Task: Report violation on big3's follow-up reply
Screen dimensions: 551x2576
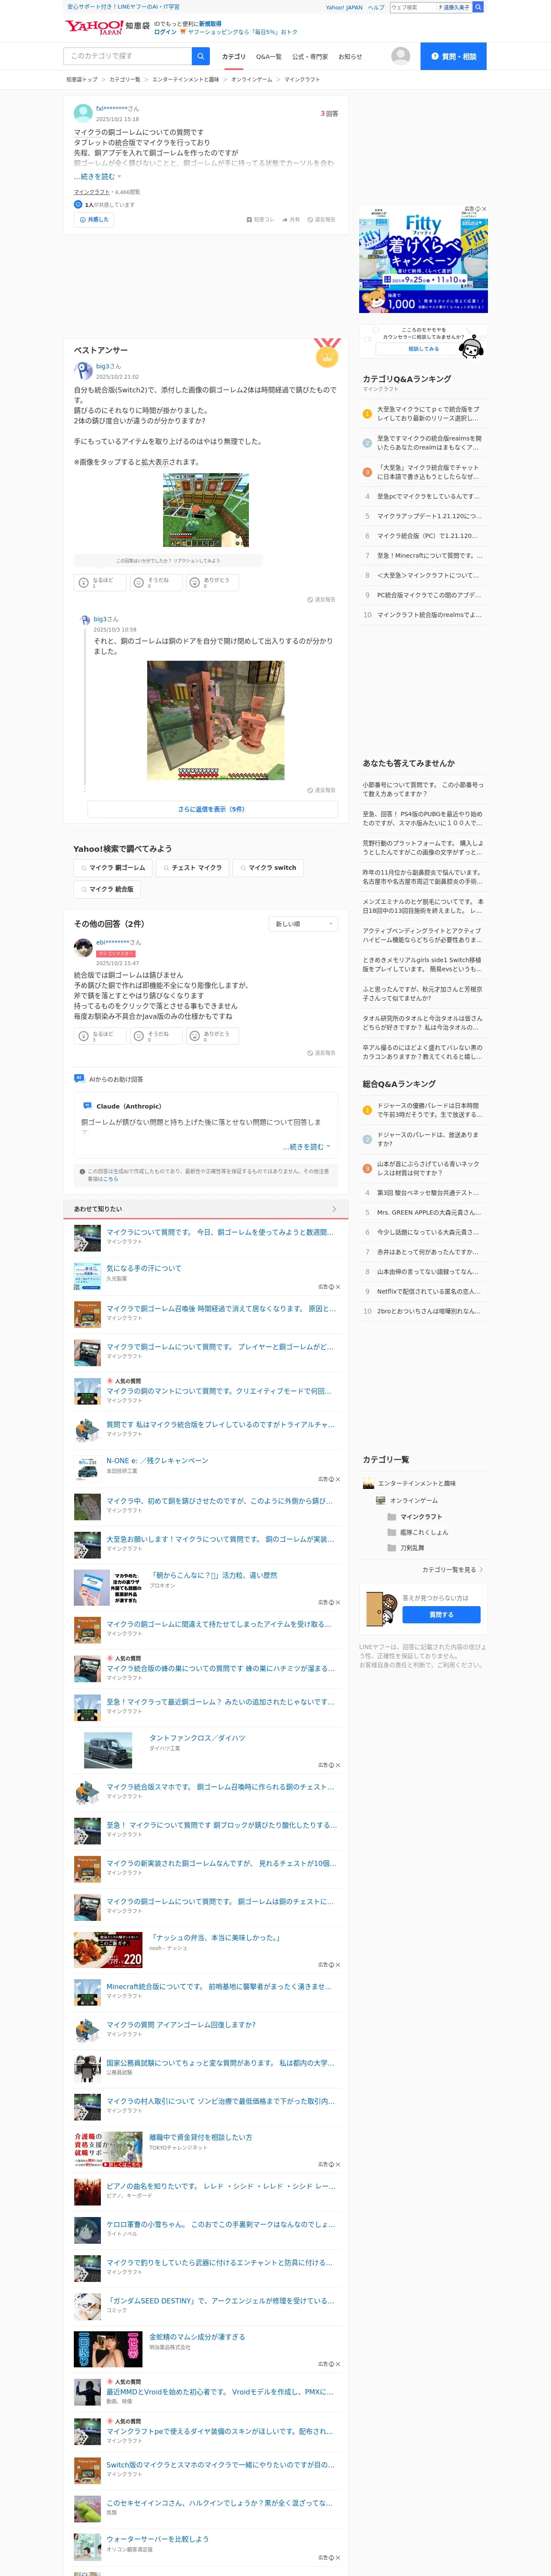Action: pyautogui.click(x=321, y=790)
